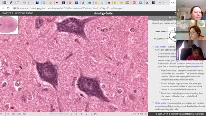Screen dimensions: 206x116
Task: Switch to the red T favicon tab
Action: [x=18, y=3]
